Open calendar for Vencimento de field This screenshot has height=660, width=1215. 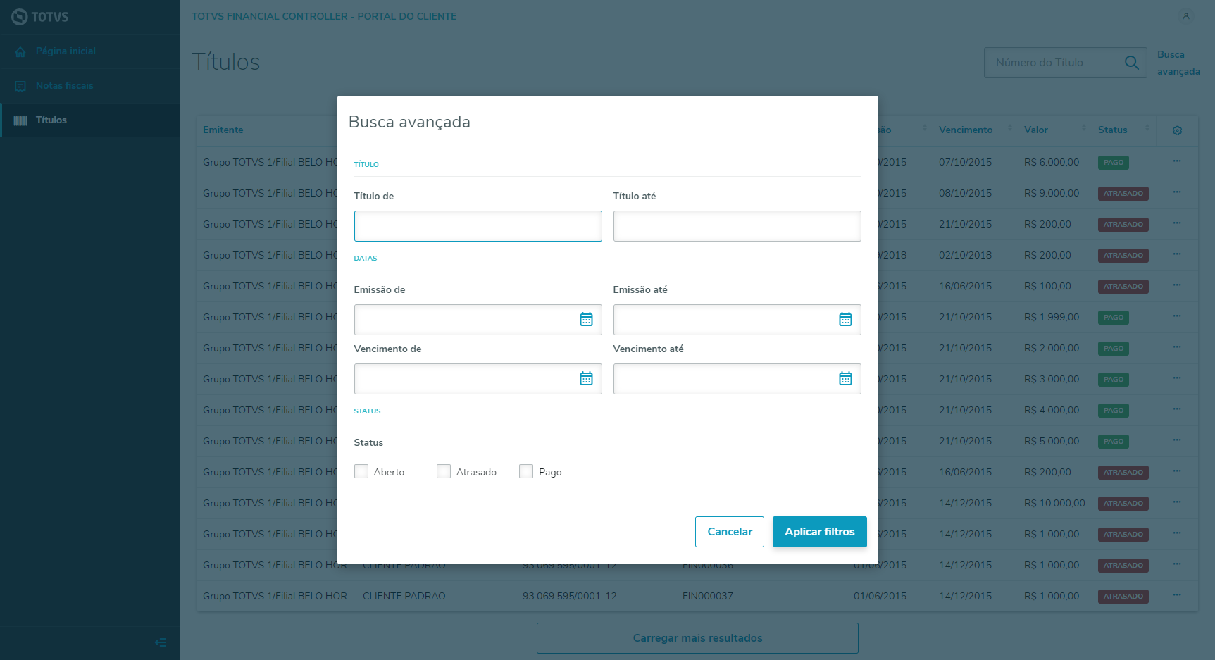586,379
